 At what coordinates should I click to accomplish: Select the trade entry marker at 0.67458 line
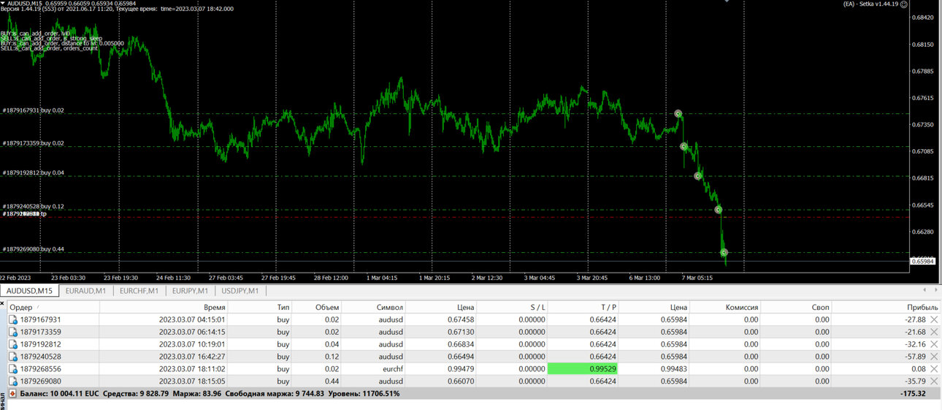pyautogui.click(x=678, y=113)
